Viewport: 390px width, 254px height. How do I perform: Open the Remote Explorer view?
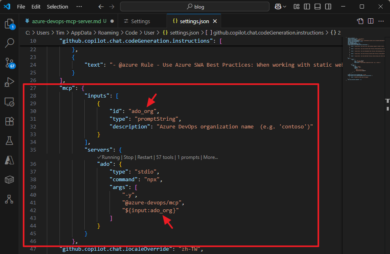[x=9, y=102]
